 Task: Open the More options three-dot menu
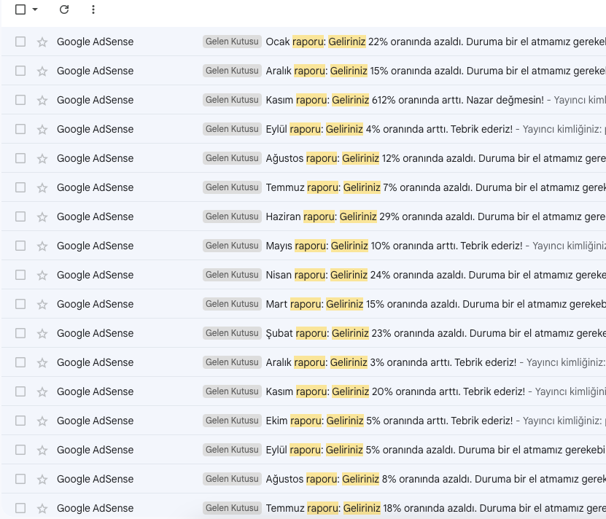coord(93,9)
